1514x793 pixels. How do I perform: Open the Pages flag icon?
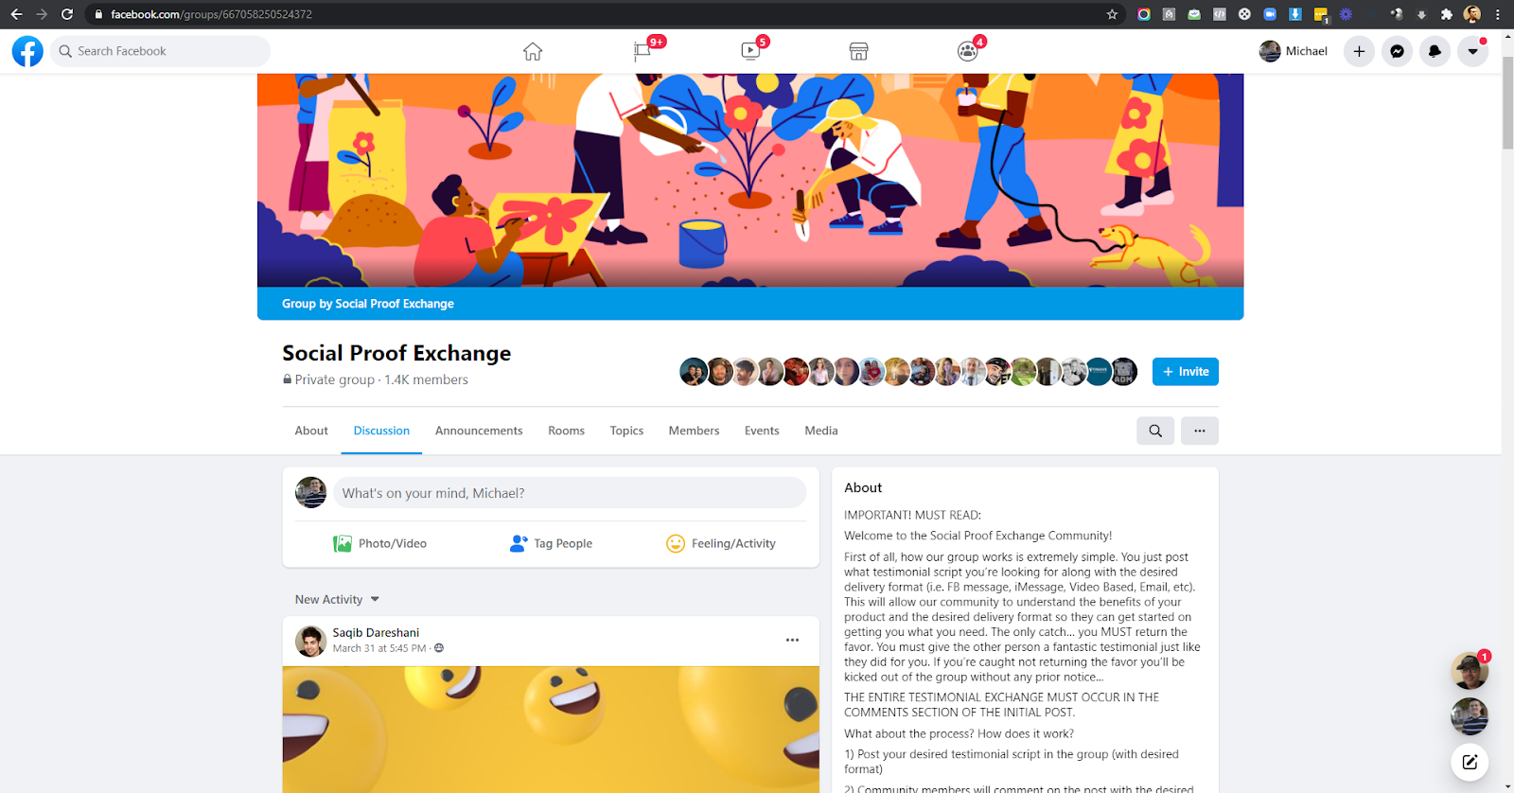(x=643, y=51)
